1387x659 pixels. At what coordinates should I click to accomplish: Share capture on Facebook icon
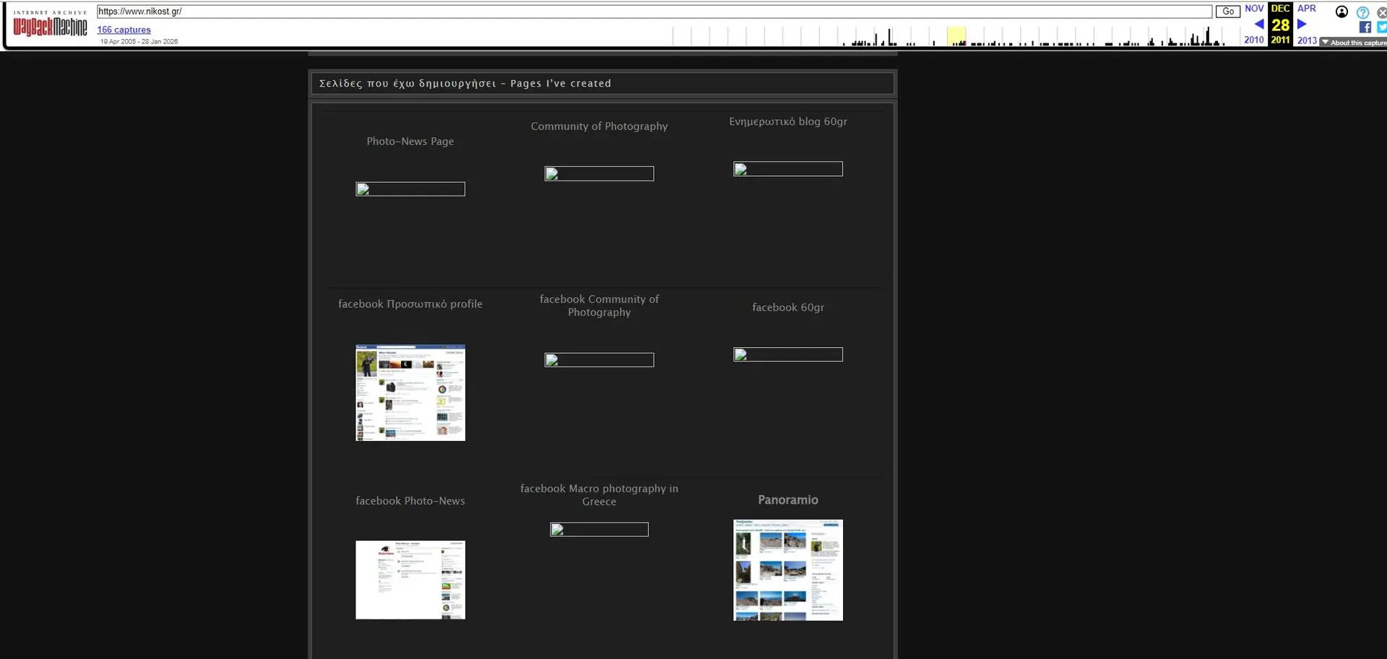1365,27
